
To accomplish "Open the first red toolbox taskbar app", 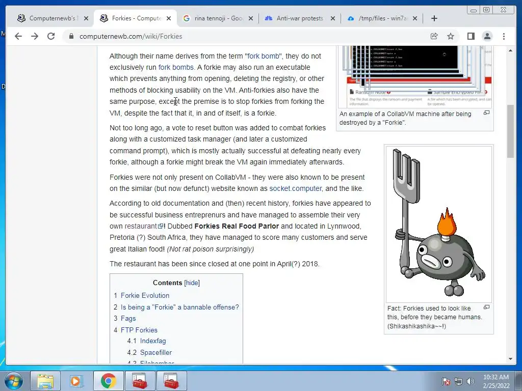I will [x=140, y=381].
